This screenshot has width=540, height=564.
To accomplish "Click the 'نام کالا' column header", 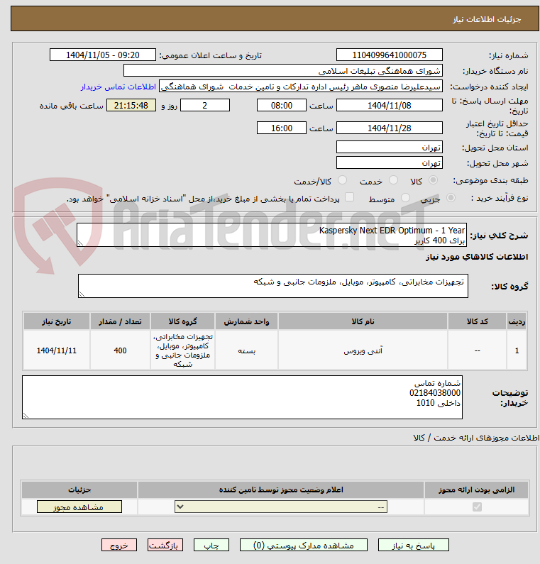I will (363, 321).
